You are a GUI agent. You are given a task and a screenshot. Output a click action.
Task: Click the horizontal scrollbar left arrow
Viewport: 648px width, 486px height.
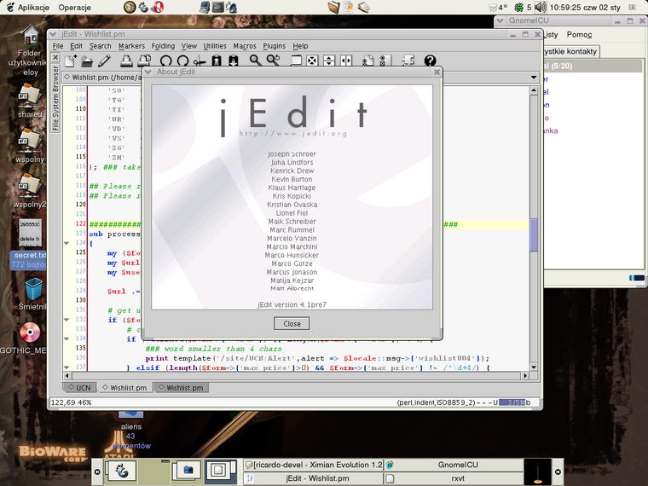coord(67,376)
